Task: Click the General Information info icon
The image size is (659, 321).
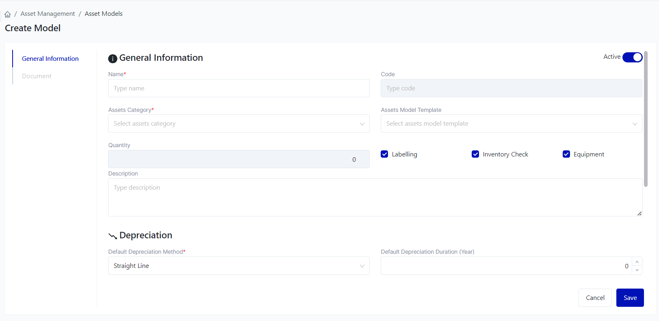Action: pos(113,59)
